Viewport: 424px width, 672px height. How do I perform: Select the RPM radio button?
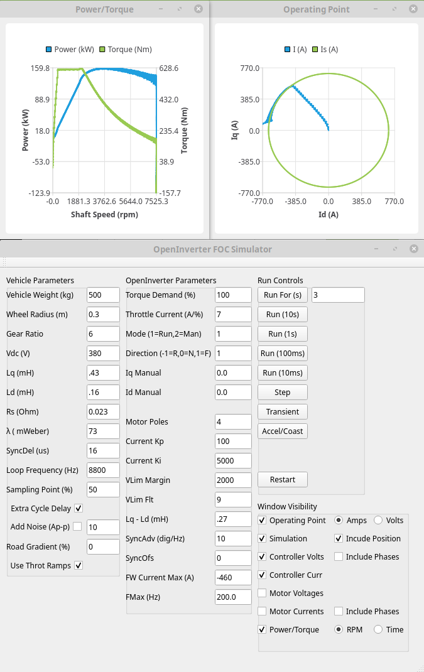[339, 629]
